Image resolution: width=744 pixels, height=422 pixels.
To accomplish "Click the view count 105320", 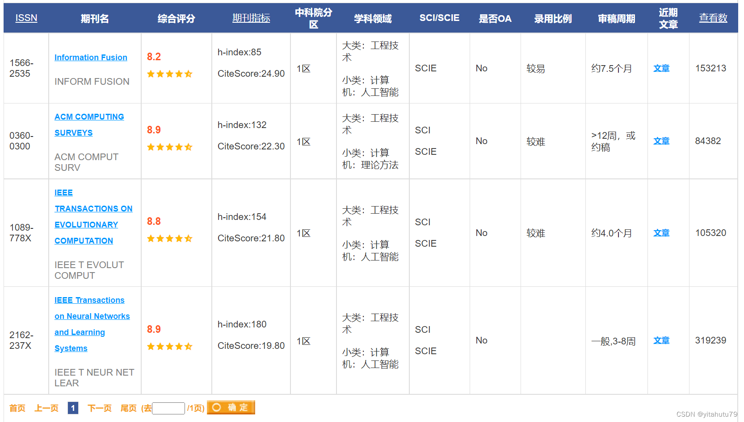I will [710, 233].
